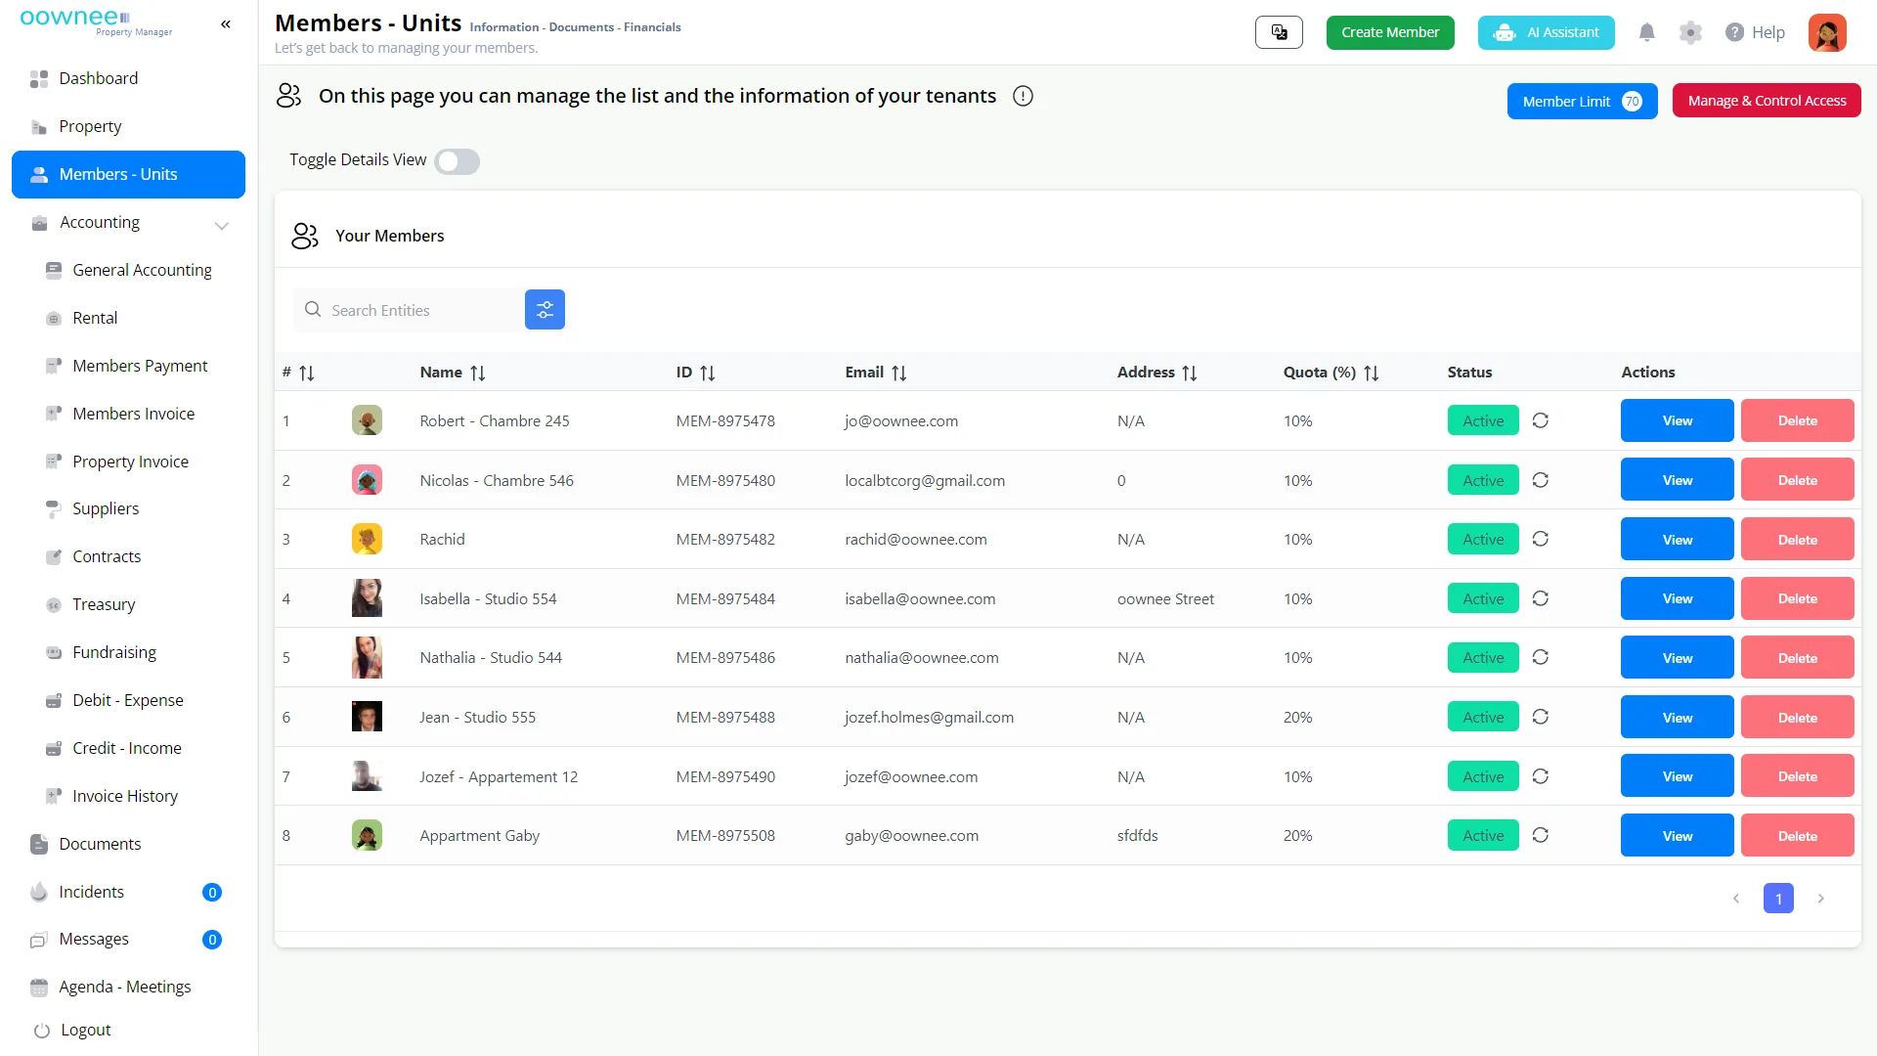Image resolution: width=1877 pixels, height=1056 pixels.
Task: Refresh status for Nicolas - Chambre 546
Action: 1541,480
